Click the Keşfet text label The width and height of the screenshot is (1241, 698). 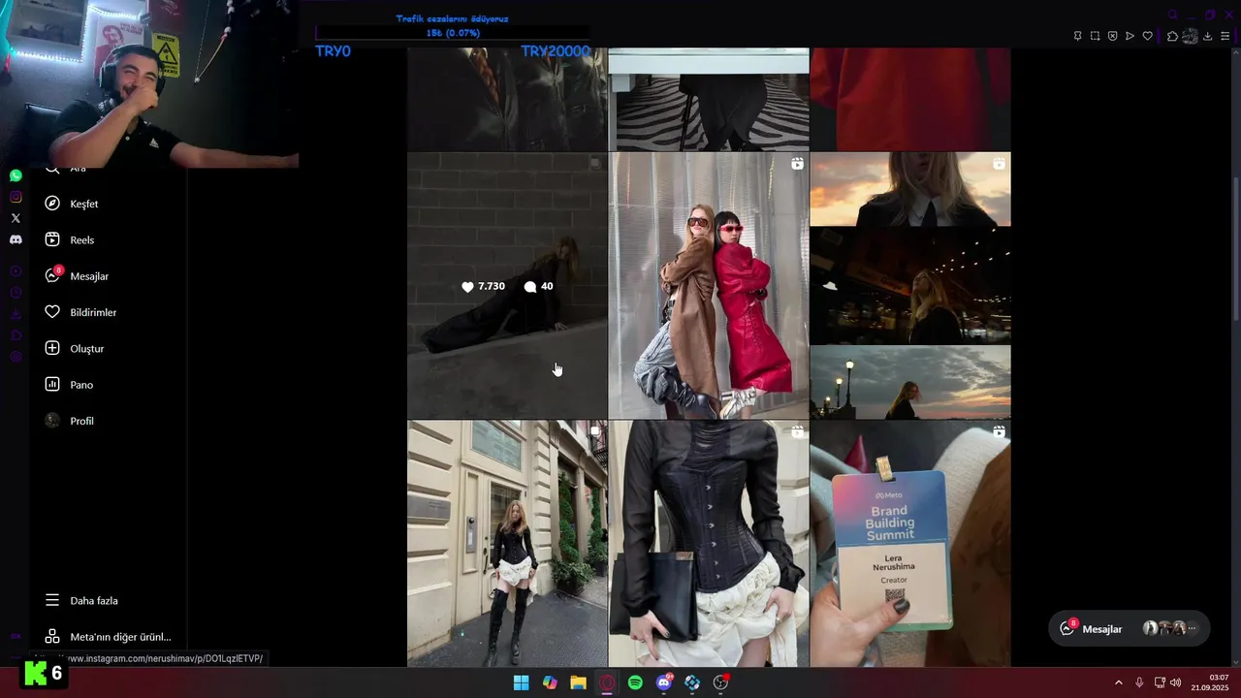pyautogui.click(x=84, y=204)
